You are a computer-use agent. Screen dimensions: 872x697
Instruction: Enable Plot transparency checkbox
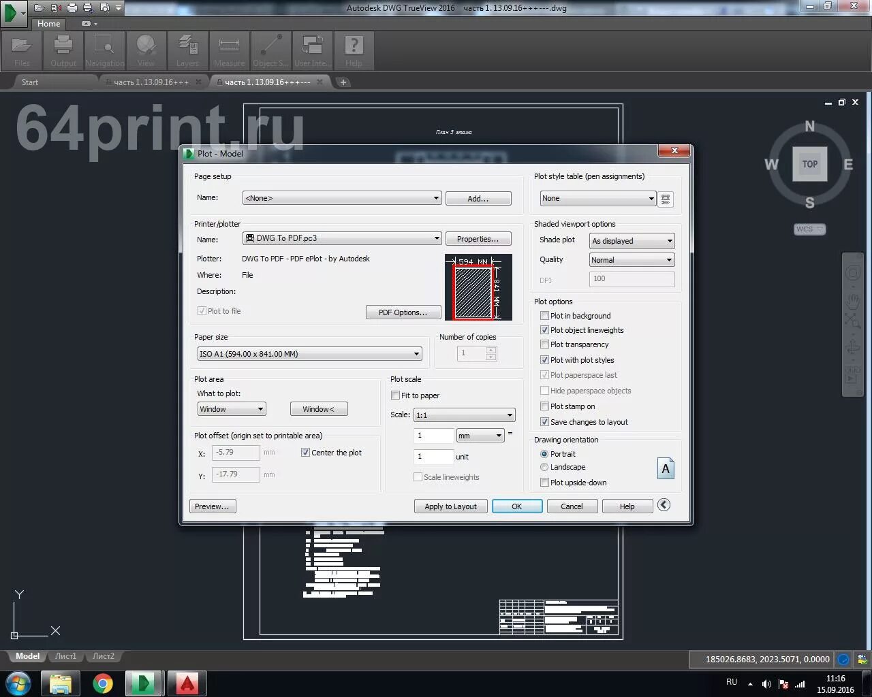click(x=544, y=344)
